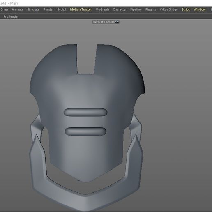Open the Window menu
212x212 pixels.
point(200,9)
